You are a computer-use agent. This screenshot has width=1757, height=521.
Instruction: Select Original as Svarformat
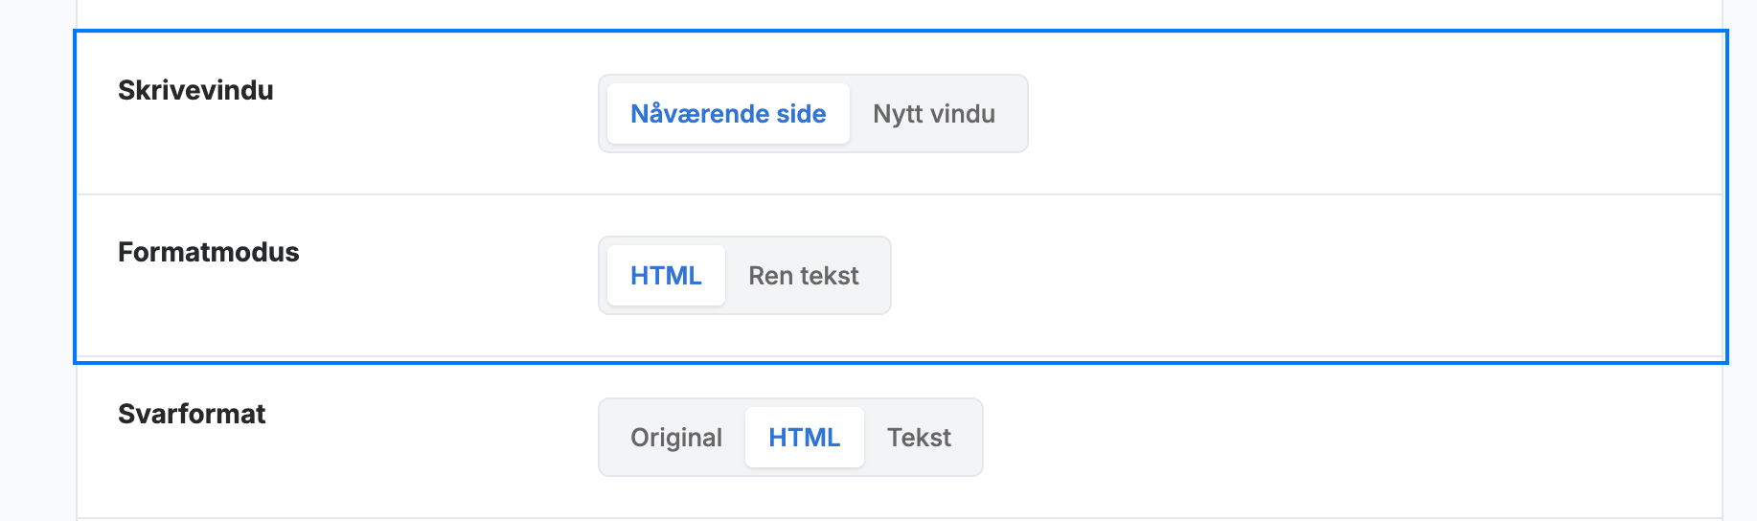pos(676,438)
